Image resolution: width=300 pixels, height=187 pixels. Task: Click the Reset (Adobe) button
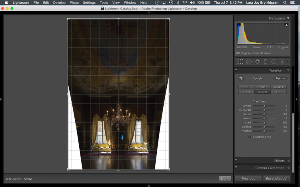pos(276,179)
